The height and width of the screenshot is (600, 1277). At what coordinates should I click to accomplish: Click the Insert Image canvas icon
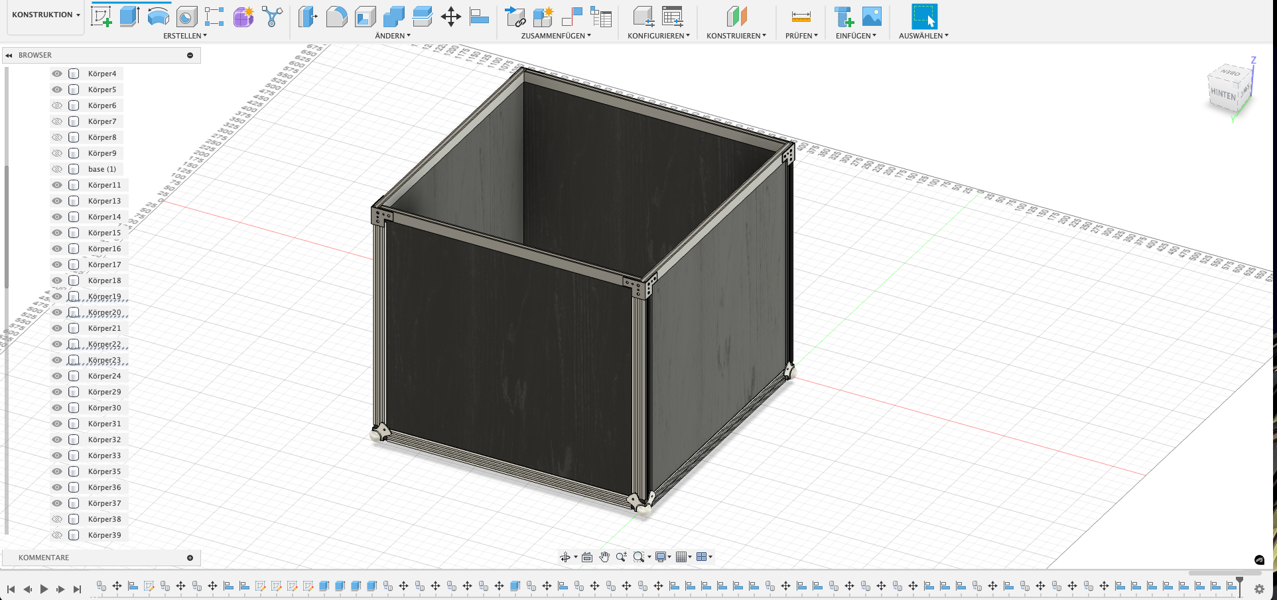pyautogui.click(x=872, y=17)
